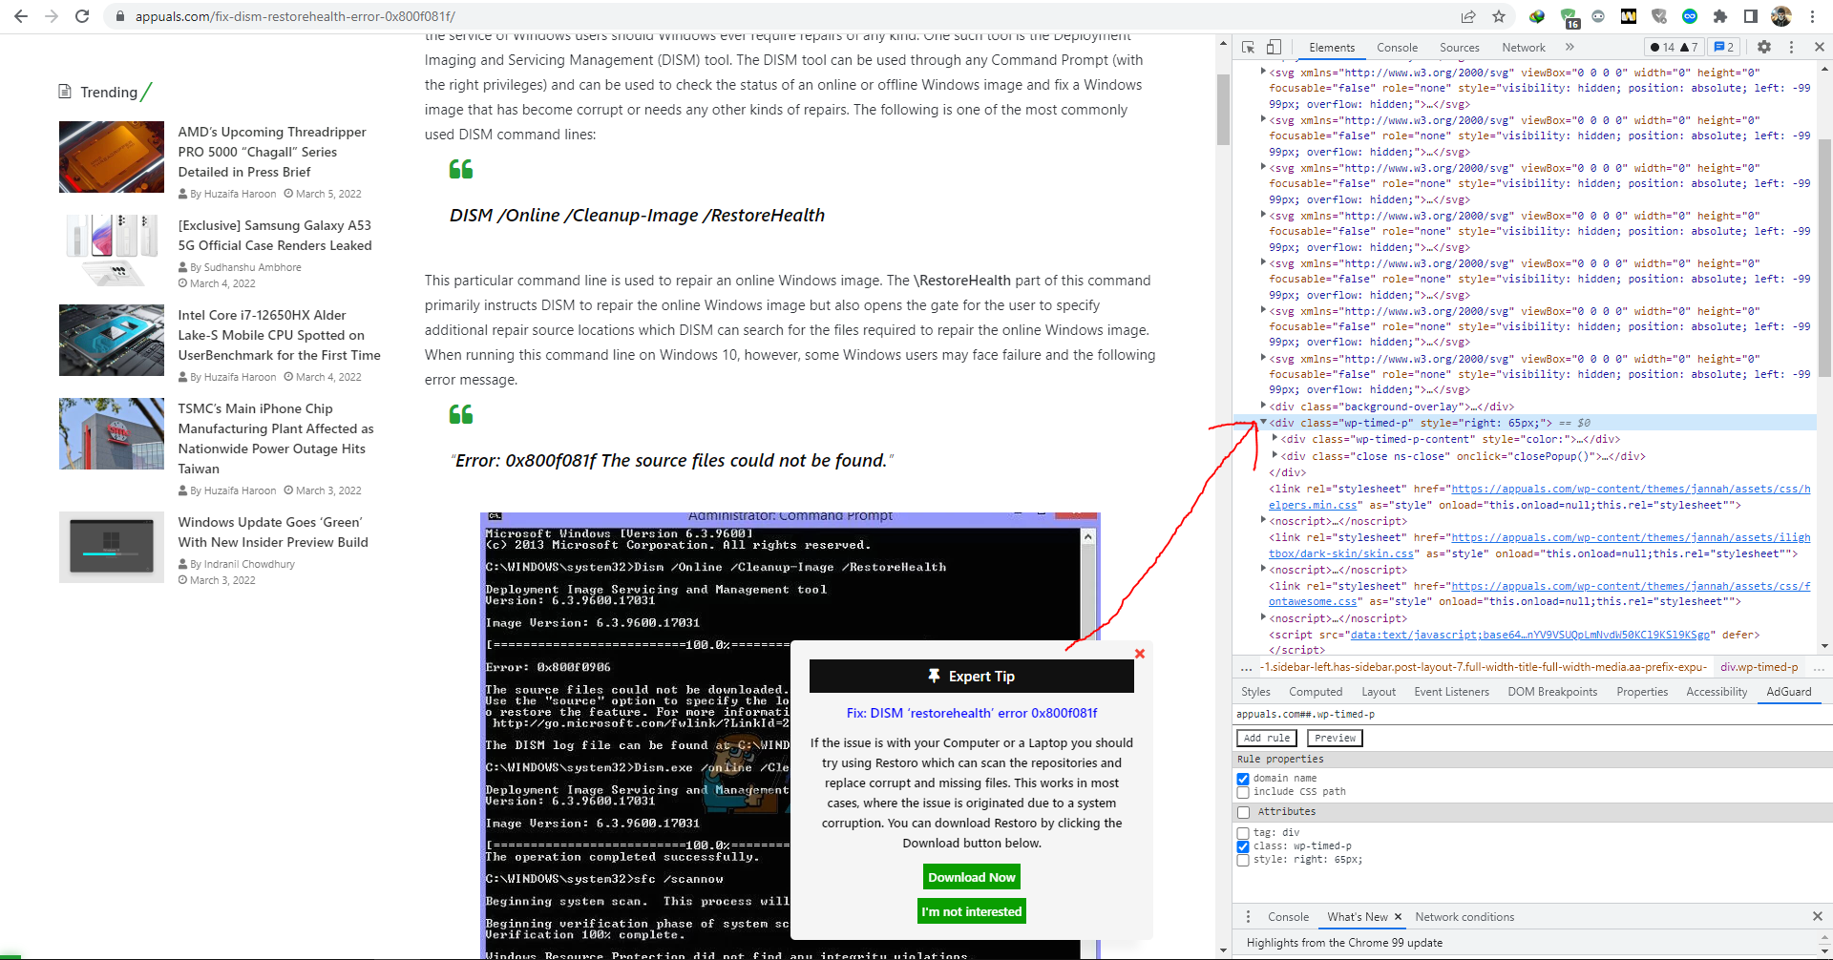This screenshot has height=960, width=1833.
Task: Click the share page icon in the toolbar
Action: 1468,16
